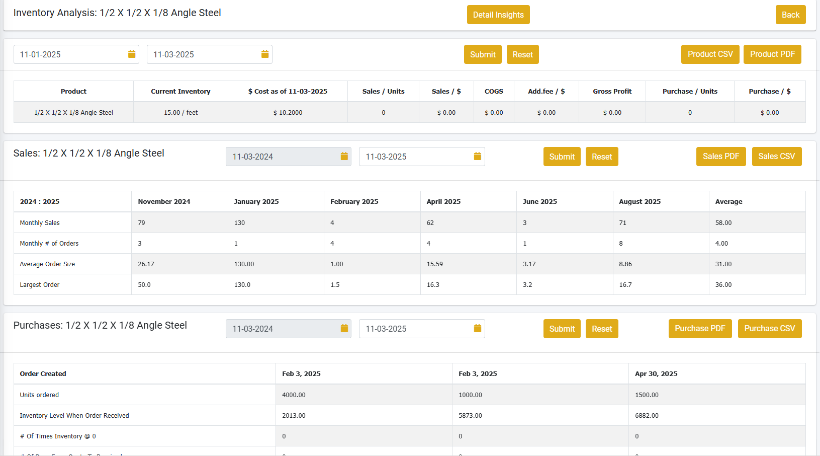This screenshot has height=456, width=820.
Task: Open calendar icon for Sales end date 11-03-2025
Action: point(478,157)
